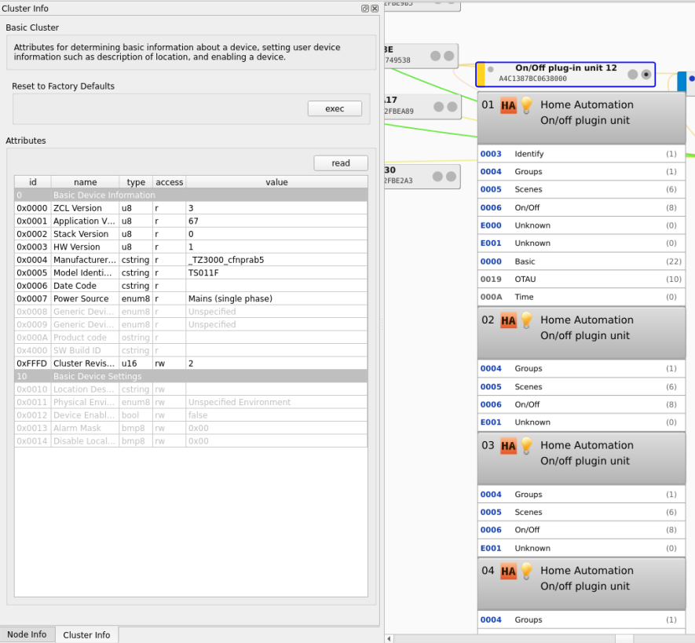
Task: Switch to the Node Info tab
Action: [27, 634]
